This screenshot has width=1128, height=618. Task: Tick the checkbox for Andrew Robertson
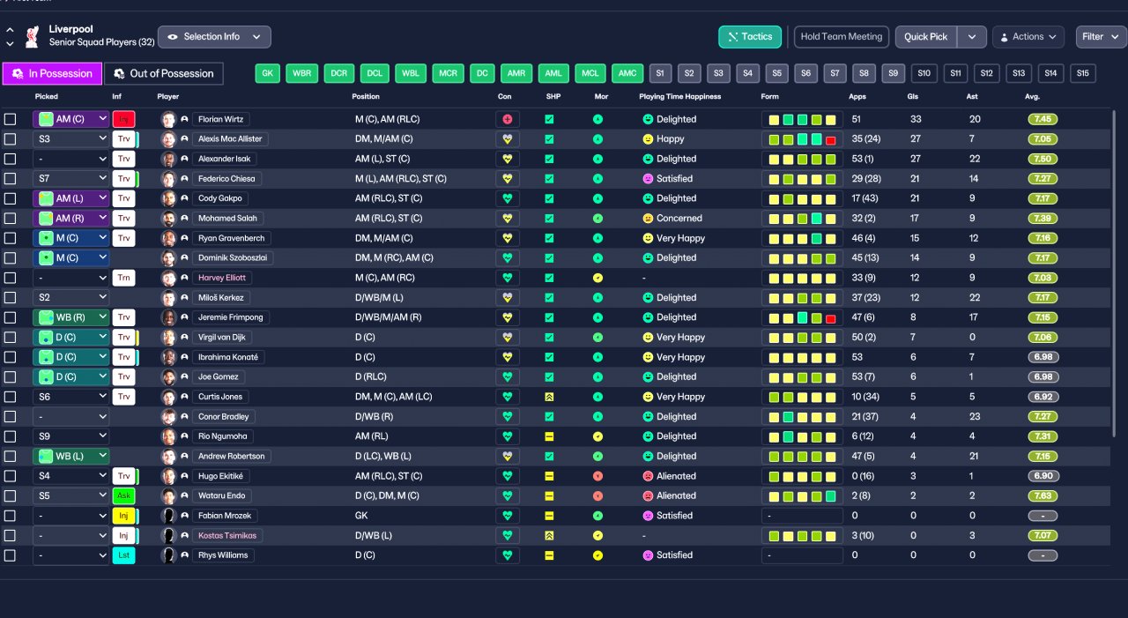point(10,456)
